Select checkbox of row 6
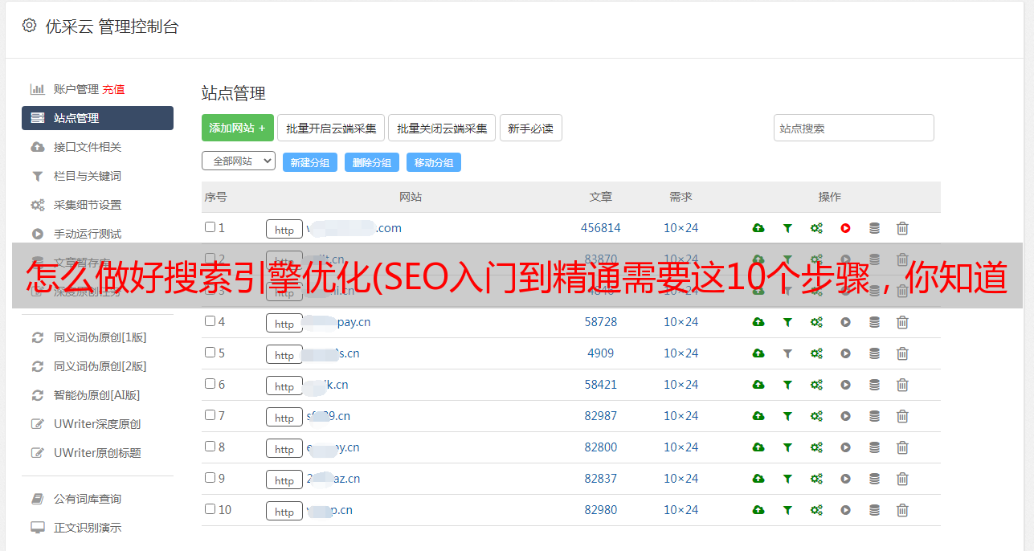The width and height of the screenshot is (1034, 551). [210, 384]
